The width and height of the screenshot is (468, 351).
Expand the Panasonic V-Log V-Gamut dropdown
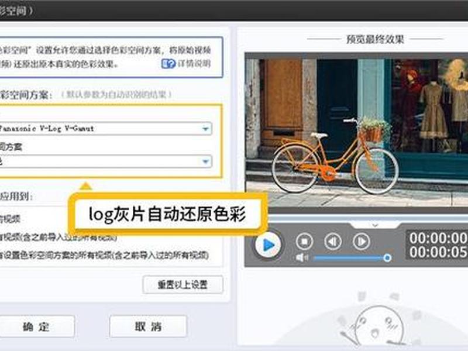point(205,129)
